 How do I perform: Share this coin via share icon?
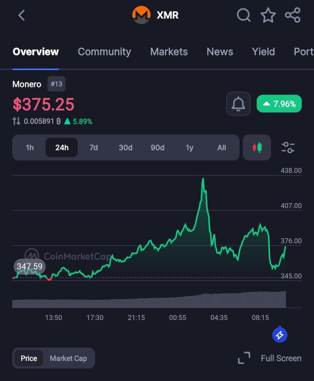(293, 15)
